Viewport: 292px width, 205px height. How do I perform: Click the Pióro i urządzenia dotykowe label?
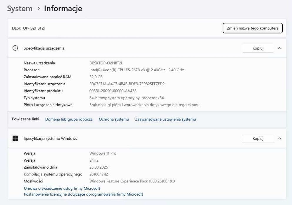pyautogui.click(x=48, y=105)
